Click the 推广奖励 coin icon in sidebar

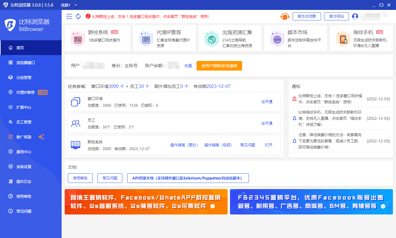(x=11, y=137)
